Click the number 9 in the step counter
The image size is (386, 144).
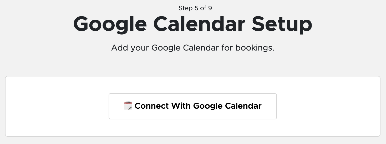210,8
